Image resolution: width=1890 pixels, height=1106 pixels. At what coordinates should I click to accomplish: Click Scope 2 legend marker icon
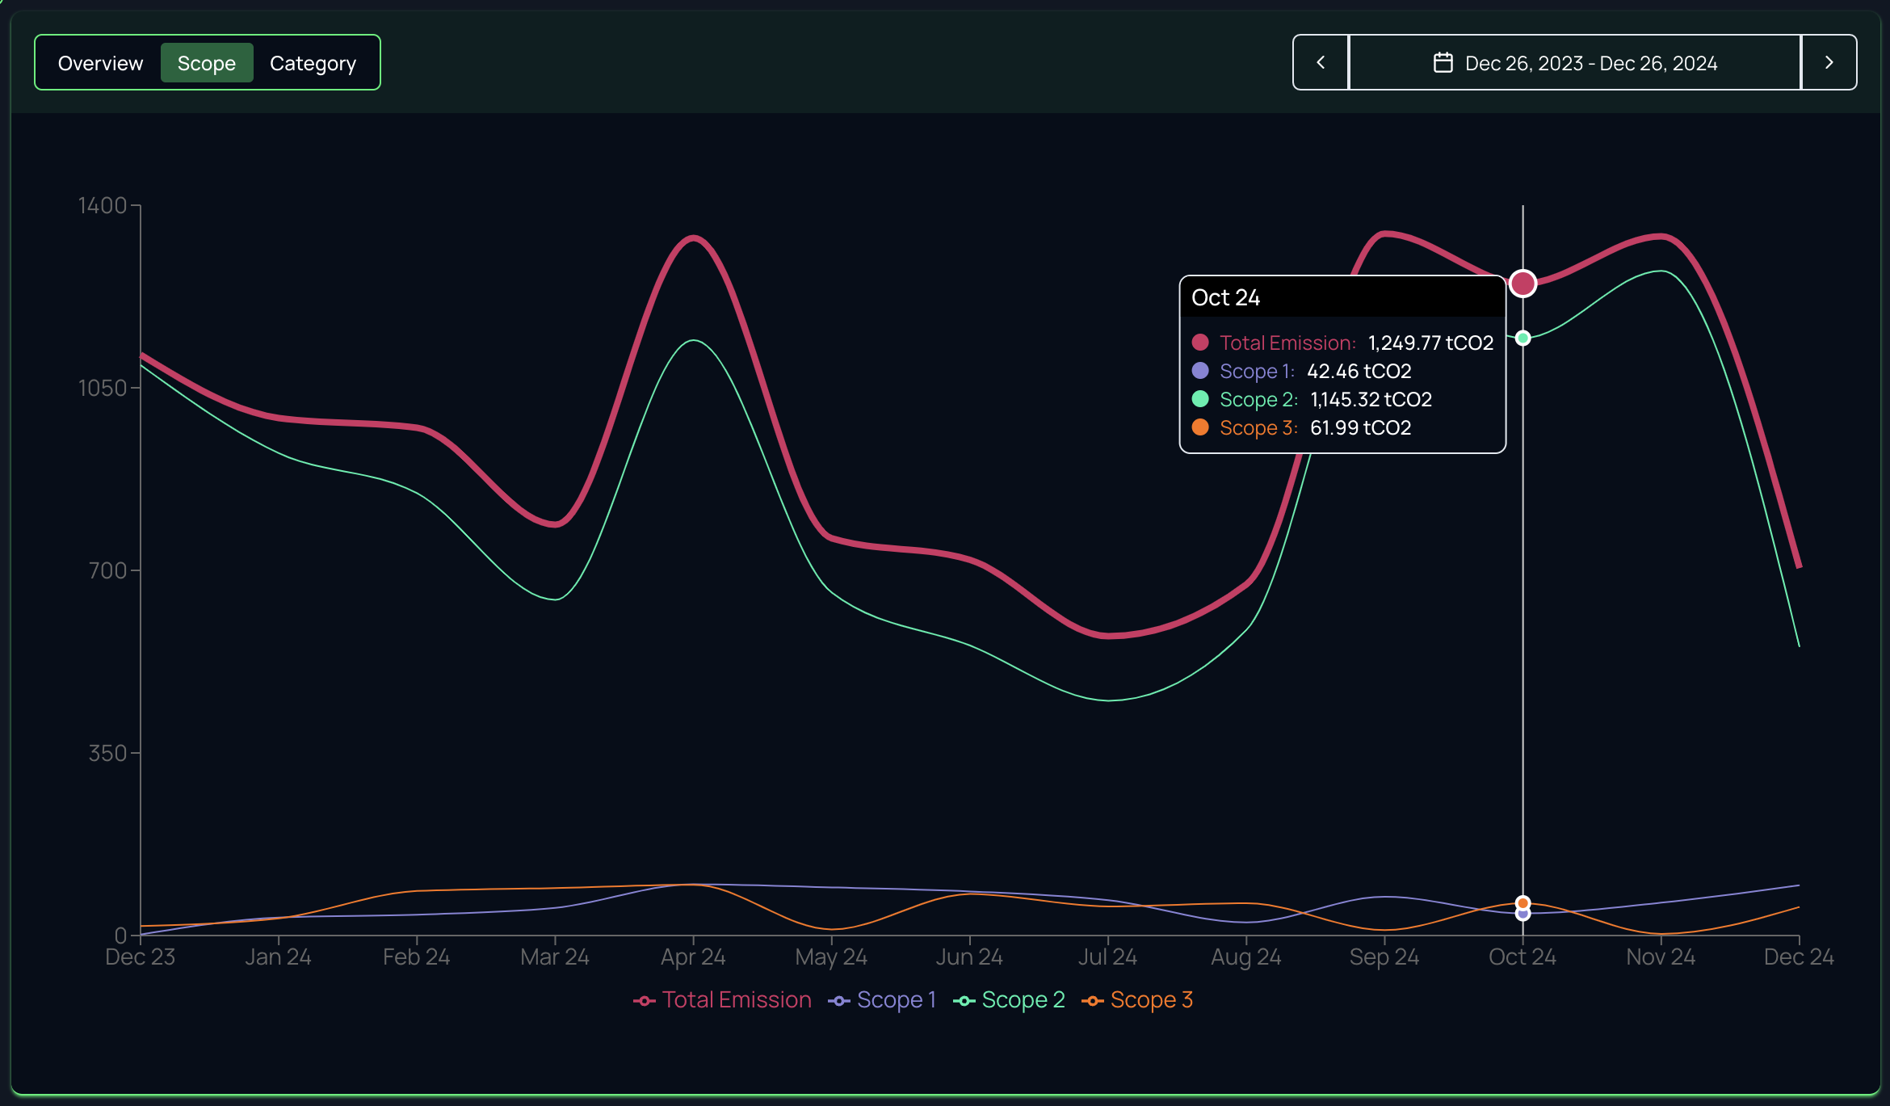click(964, 1001)
